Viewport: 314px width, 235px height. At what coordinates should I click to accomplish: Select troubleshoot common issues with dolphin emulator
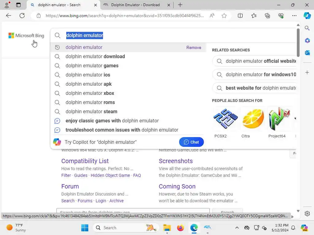pyautogui.click(x=128, y=130)
